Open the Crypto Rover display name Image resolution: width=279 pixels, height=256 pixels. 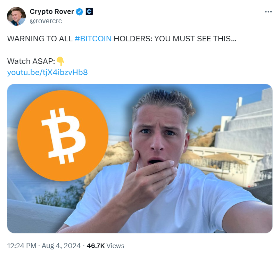(52, 11)
